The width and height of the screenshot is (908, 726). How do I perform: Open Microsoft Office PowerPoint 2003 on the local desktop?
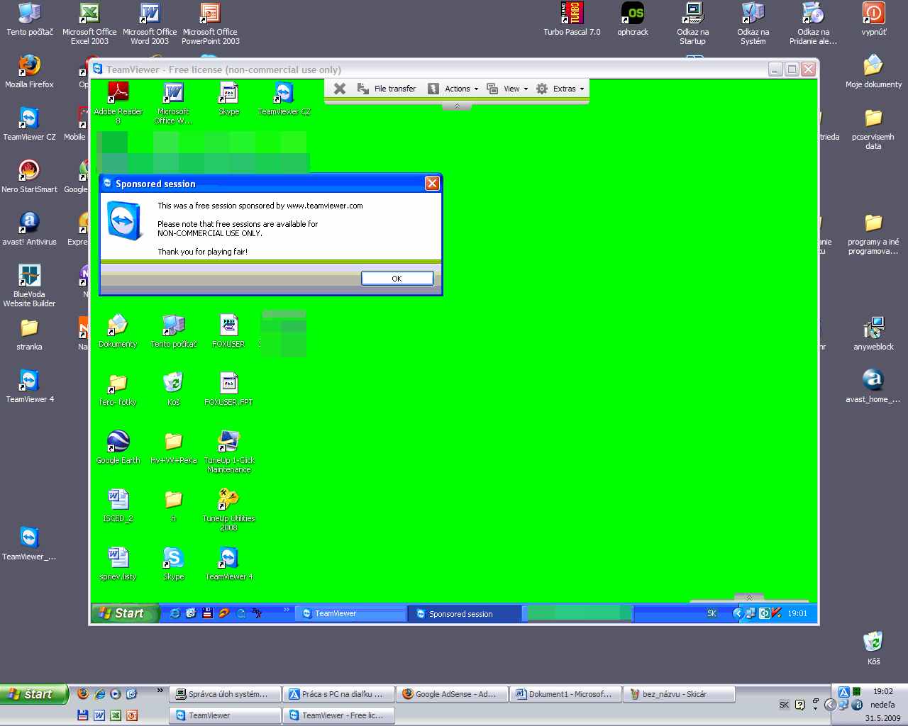(211, 23)
